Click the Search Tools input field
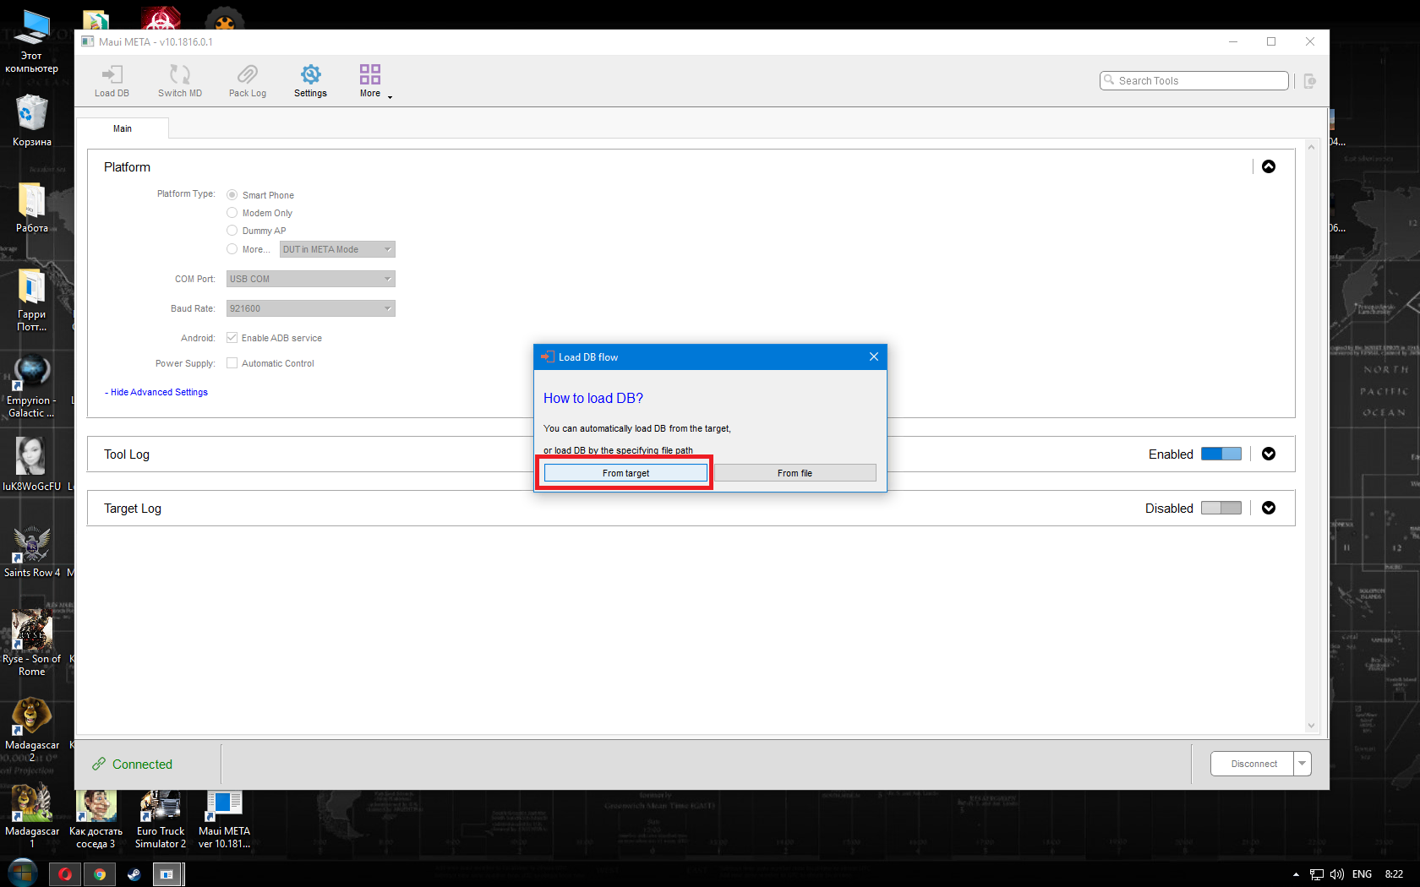Screen dimensions: 1420x887 (x=1194, y=80)
